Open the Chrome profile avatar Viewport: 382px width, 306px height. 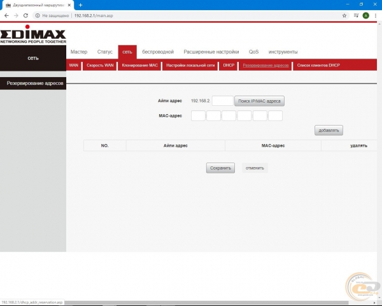point(365,15)
